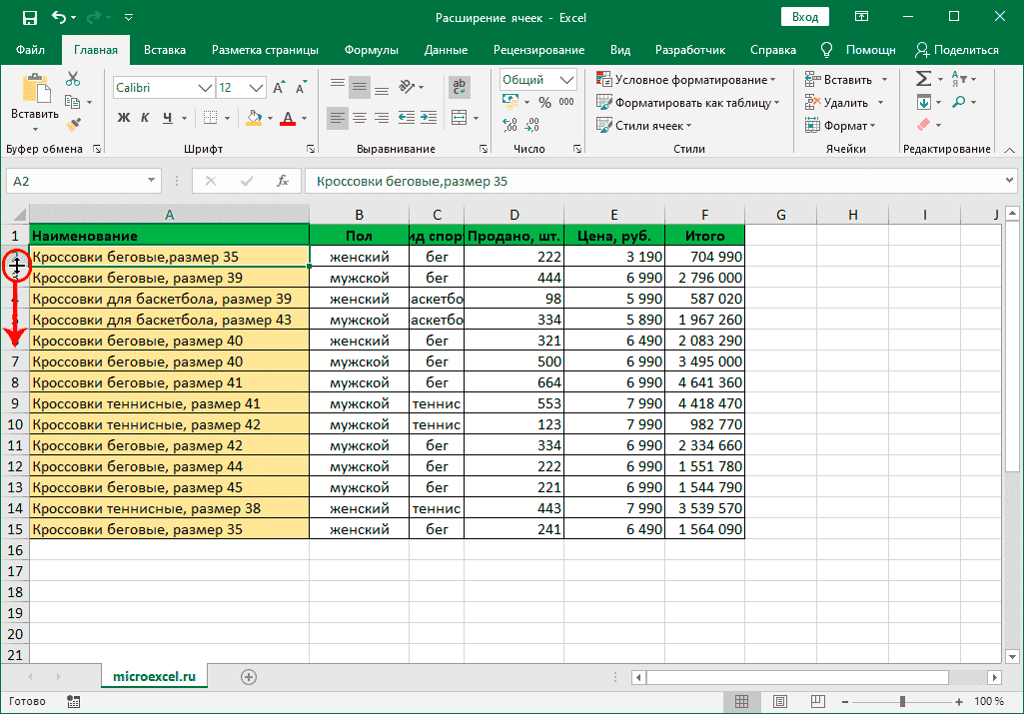Click the Merge and Center cells icon

pos(459,118)
